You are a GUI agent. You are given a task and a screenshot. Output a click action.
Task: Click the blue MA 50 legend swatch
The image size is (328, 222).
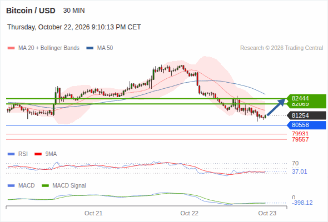tap(90, 48)
